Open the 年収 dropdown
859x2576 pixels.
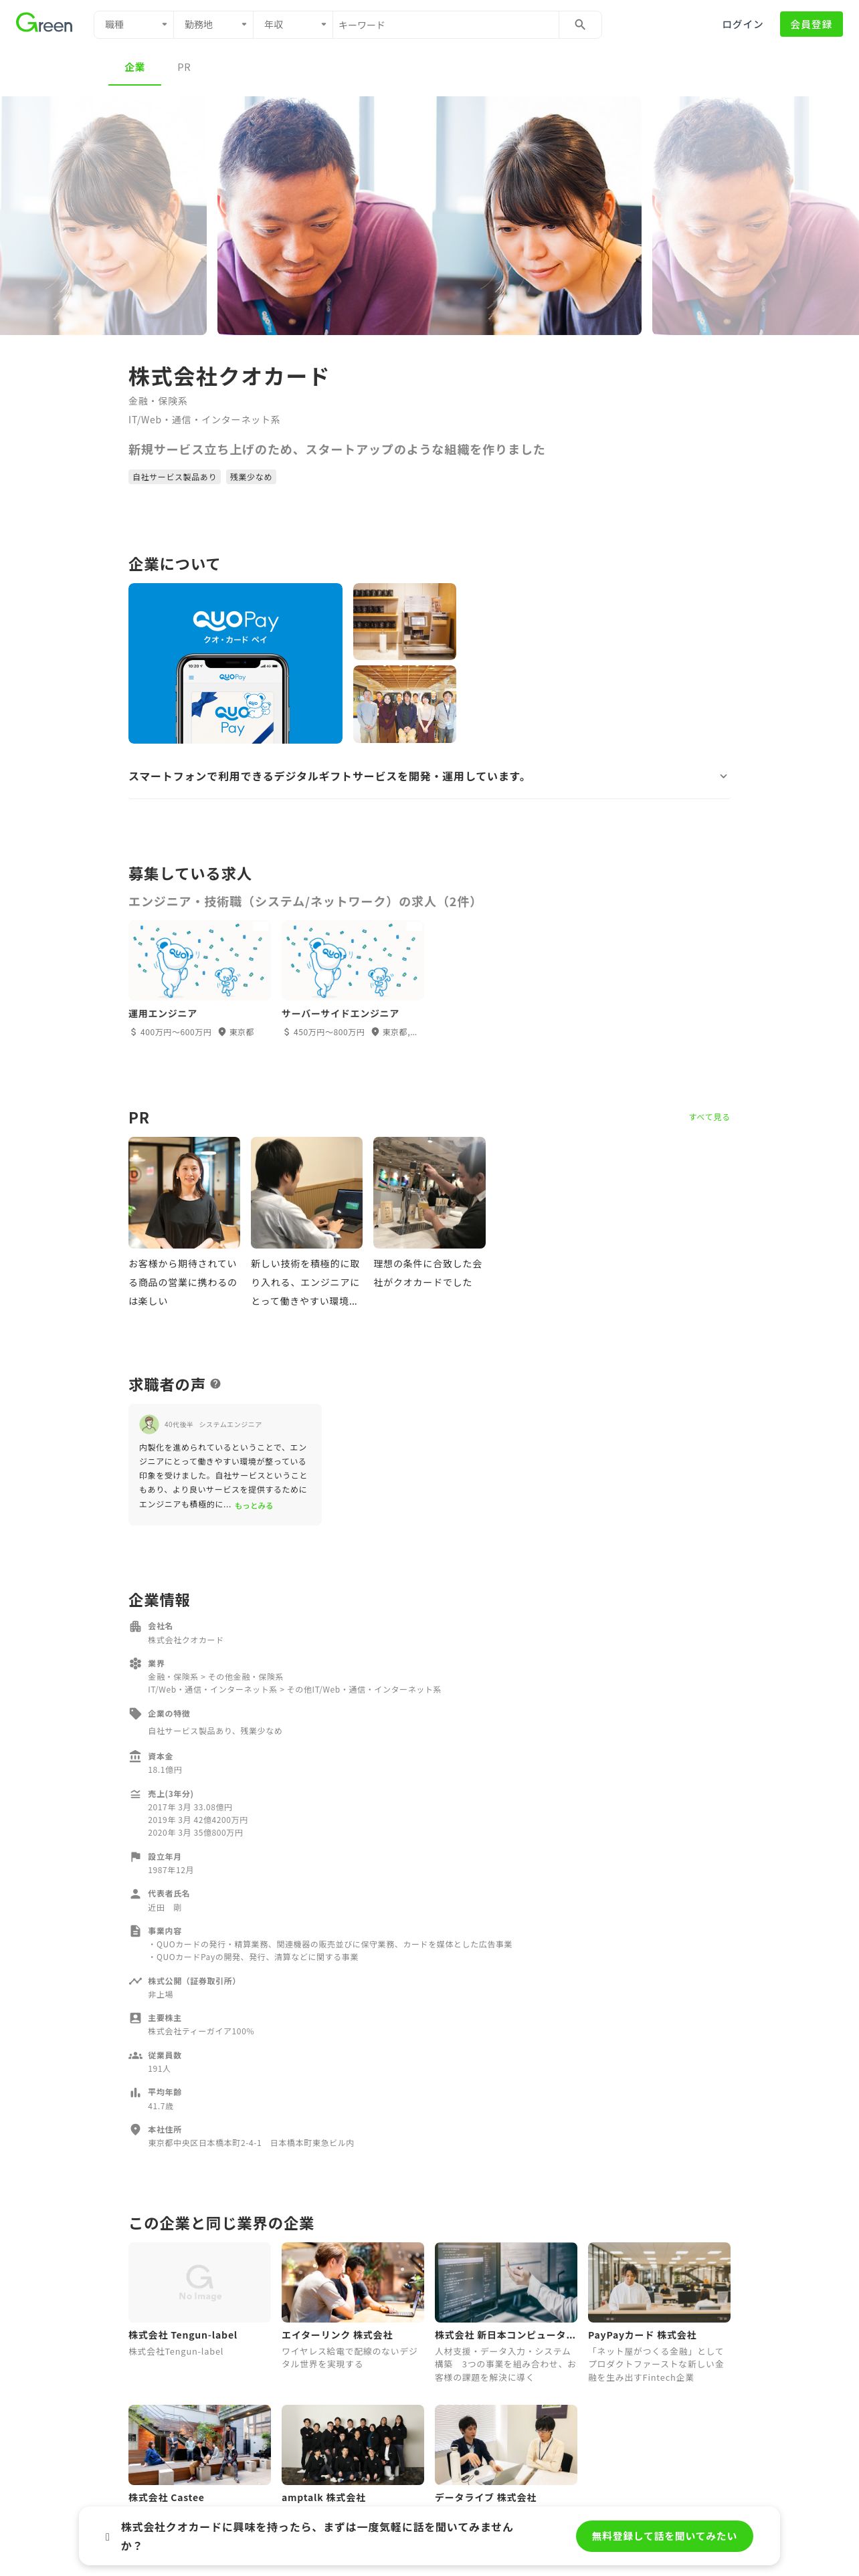(x=292, y=25)
